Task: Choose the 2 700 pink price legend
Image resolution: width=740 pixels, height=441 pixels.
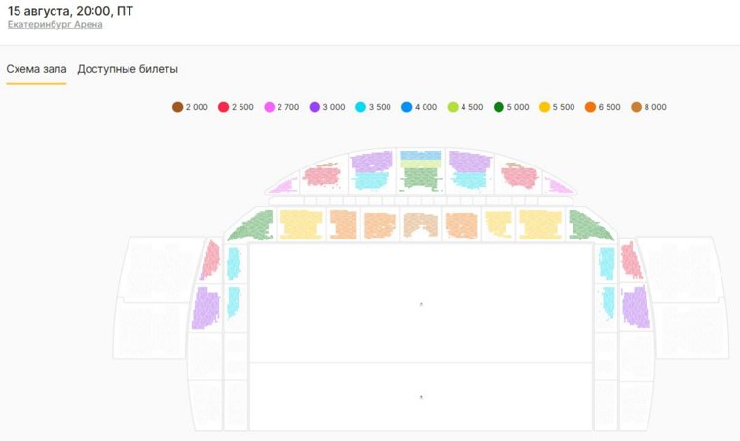Action: coord(270,107)
